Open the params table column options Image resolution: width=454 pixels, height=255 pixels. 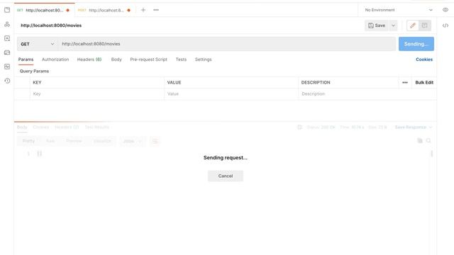[405, 82]
